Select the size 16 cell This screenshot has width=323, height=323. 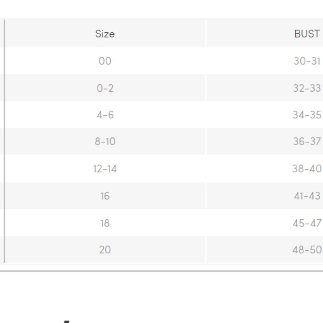tap(105, 196)
